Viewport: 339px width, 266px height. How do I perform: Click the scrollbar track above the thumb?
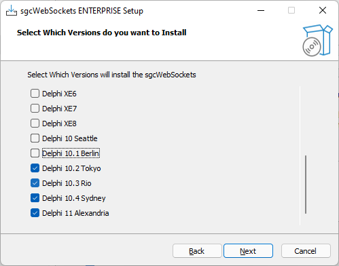[x=306, y=121]
